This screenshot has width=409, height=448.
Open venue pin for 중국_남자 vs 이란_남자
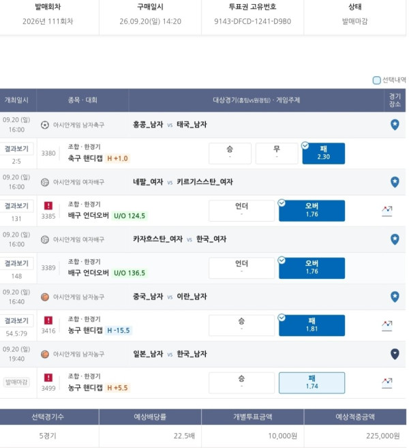coord(395,297)
